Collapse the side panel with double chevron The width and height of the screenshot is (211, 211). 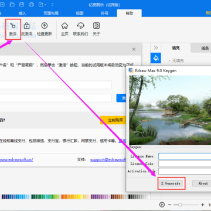tap(156, 47)
